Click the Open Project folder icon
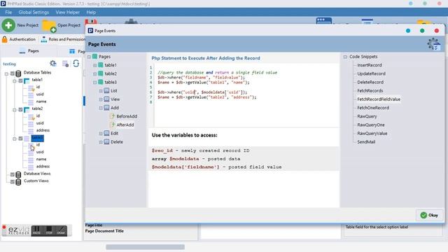Viewport: 448px width, 252px height. click(x=49, y=26)
